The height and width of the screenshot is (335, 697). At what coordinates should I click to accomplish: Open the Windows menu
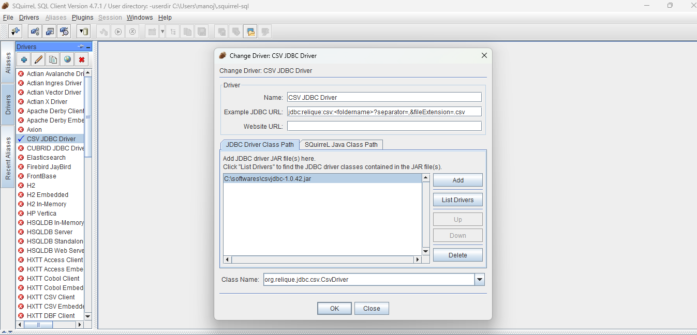pyautogui.click(x=140, y=17)
